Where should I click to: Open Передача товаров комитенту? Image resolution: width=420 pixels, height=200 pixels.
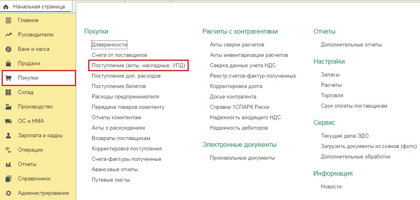click(128, 107)
